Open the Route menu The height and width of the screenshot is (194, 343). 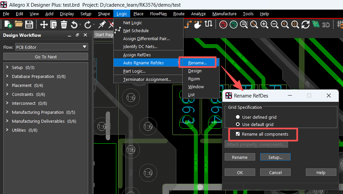(179, 14)
